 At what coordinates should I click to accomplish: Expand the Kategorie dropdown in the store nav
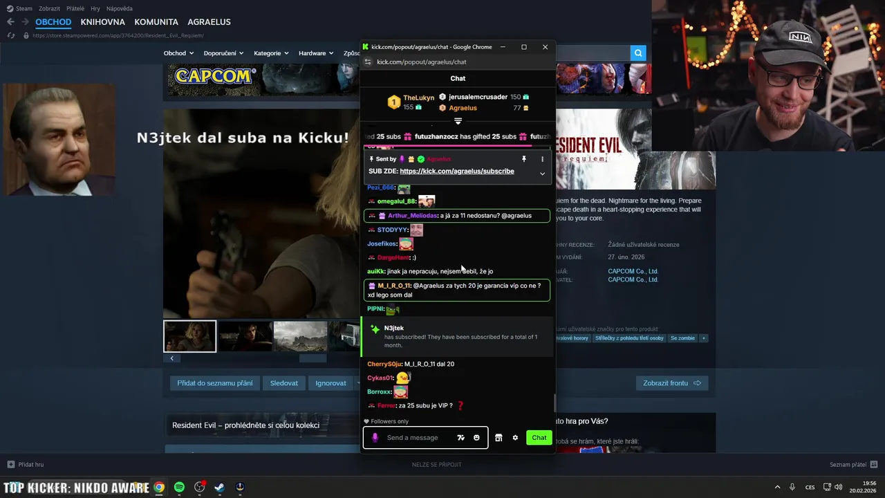point(272,53)
